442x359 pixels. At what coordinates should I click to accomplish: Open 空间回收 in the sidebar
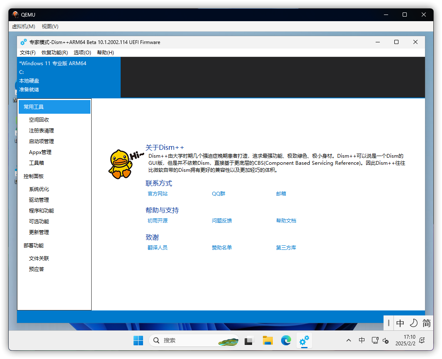click(x=39, y=120)
